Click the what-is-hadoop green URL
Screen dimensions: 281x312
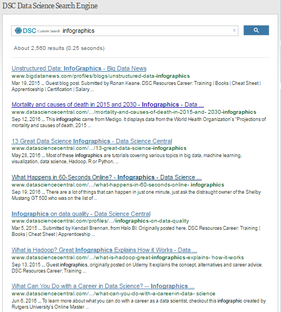(x=127, y=258)
